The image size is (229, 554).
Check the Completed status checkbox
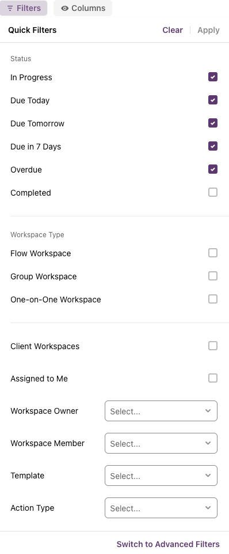click(x=213, y=192)
